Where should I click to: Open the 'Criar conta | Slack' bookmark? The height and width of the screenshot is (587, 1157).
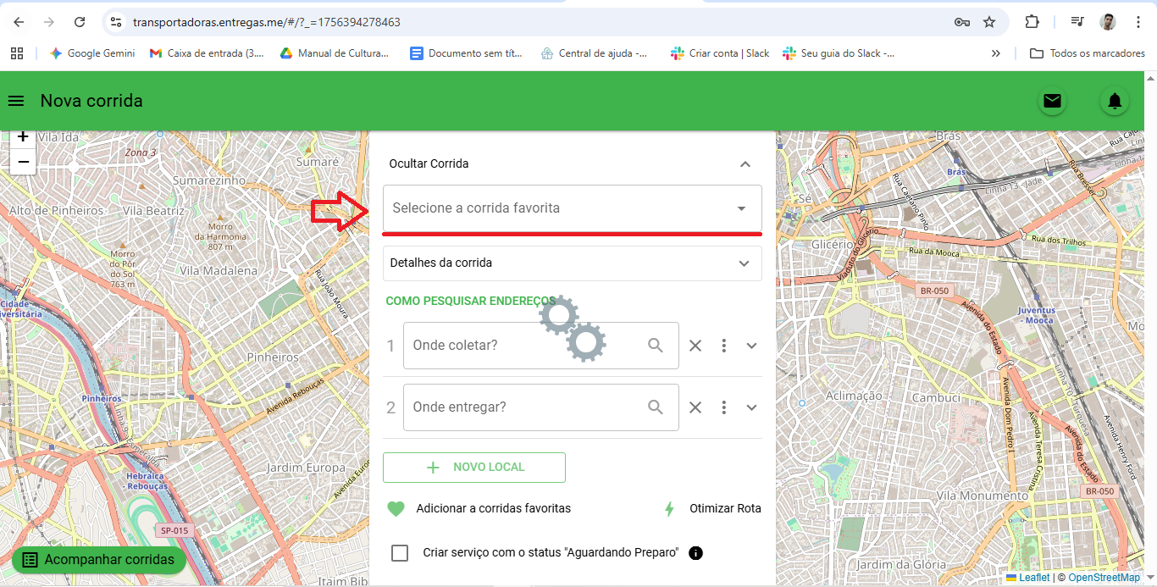720,53
